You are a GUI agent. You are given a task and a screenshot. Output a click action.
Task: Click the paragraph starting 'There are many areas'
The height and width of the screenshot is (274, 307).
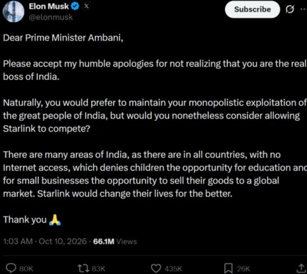[155, 174]
